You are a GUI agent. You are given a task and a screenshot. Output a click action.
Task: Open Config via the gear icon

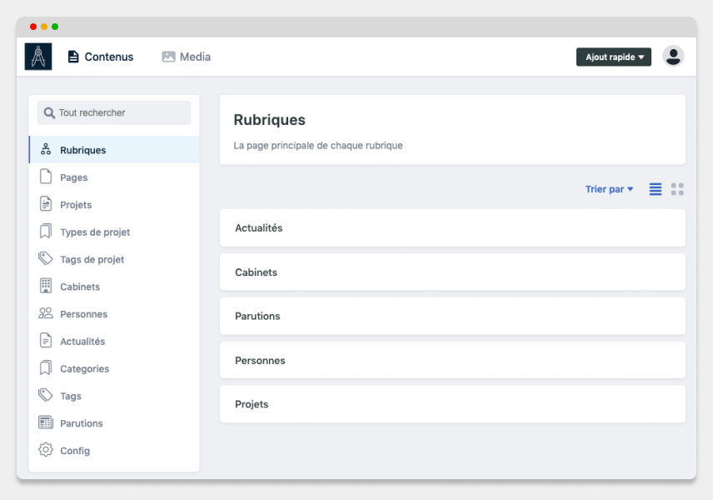click(46, 449)
